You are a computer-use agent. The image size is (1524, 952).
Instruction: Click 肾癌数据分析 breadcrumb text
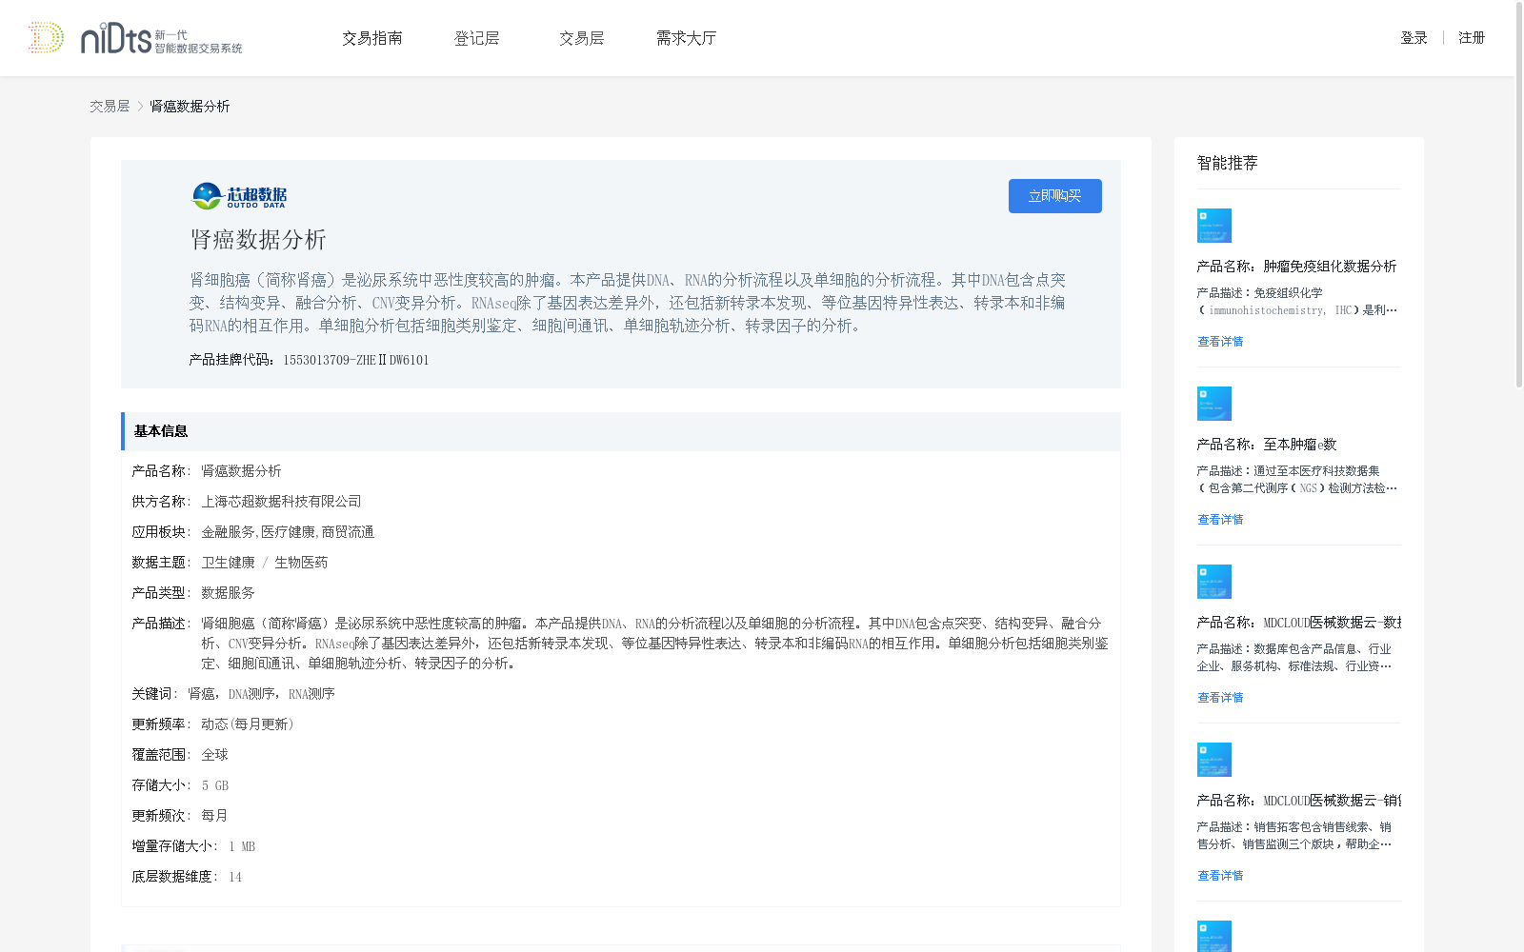(190, 107)
